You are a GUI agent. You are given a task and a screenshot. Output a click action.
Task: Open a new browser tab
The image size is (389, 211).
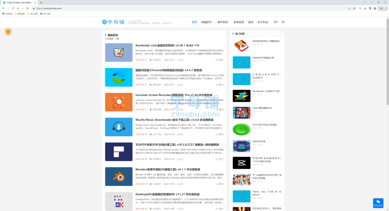(41, 3)
